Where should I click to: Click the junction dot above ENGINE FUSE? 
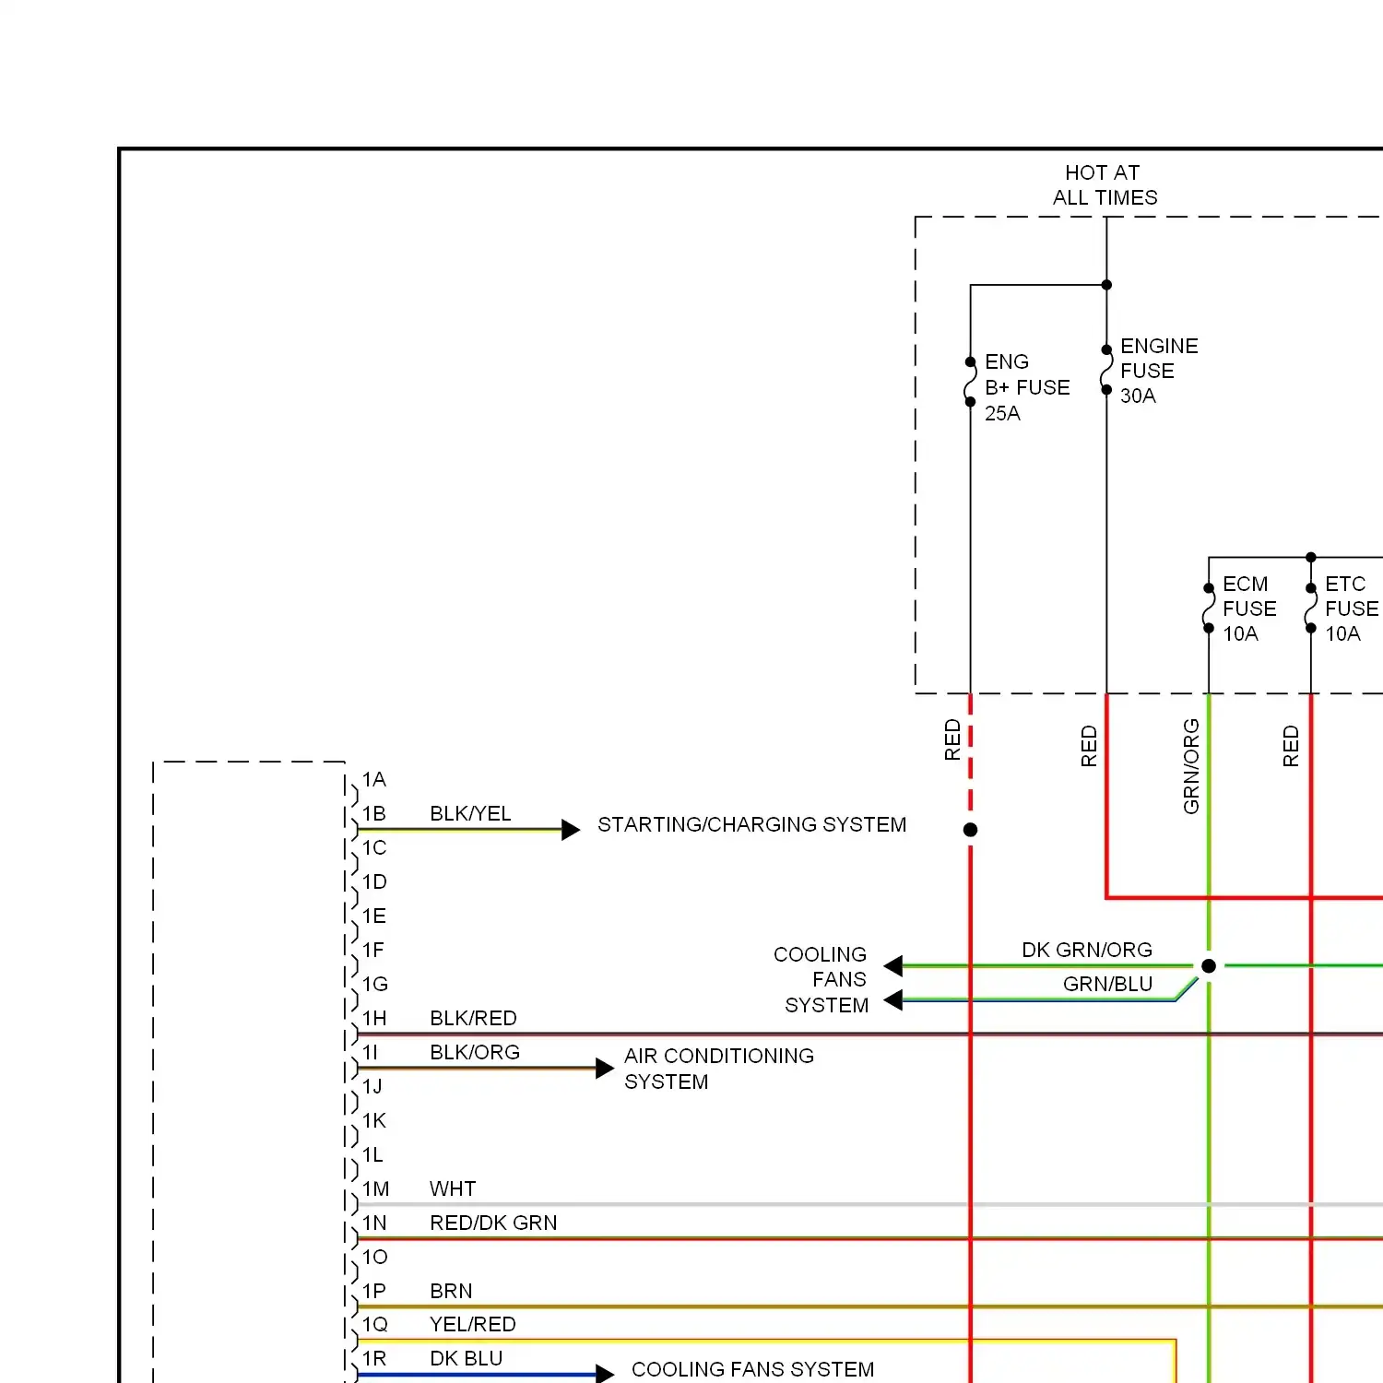(x=1106, y=285)
